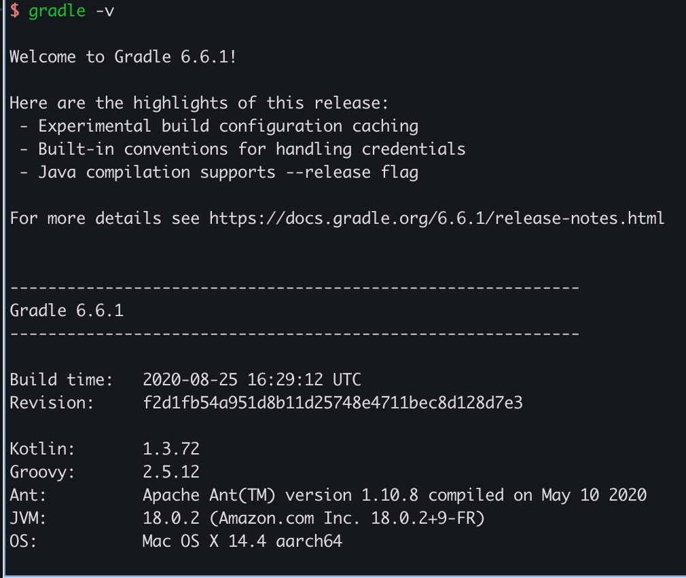Image resolution: width=686 pixels, height=578 pixels.
Task: Click the 'Mac OS X 14.4 aarch64' value
Action: [242, 541]
